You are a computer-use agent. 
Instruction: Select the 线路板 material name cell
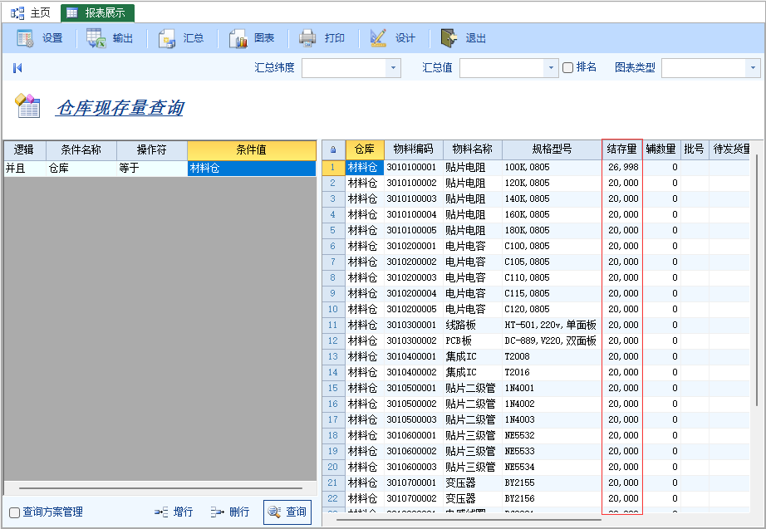click(x=473, y=326)
